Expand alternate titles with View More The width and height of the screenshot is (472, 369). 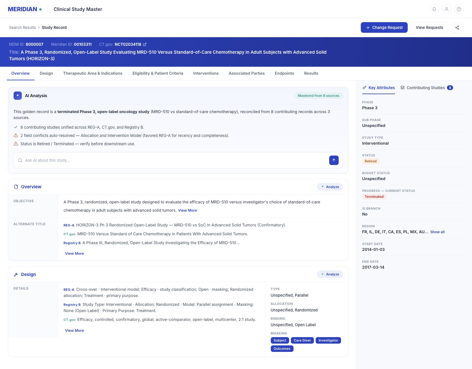point(75,254)
